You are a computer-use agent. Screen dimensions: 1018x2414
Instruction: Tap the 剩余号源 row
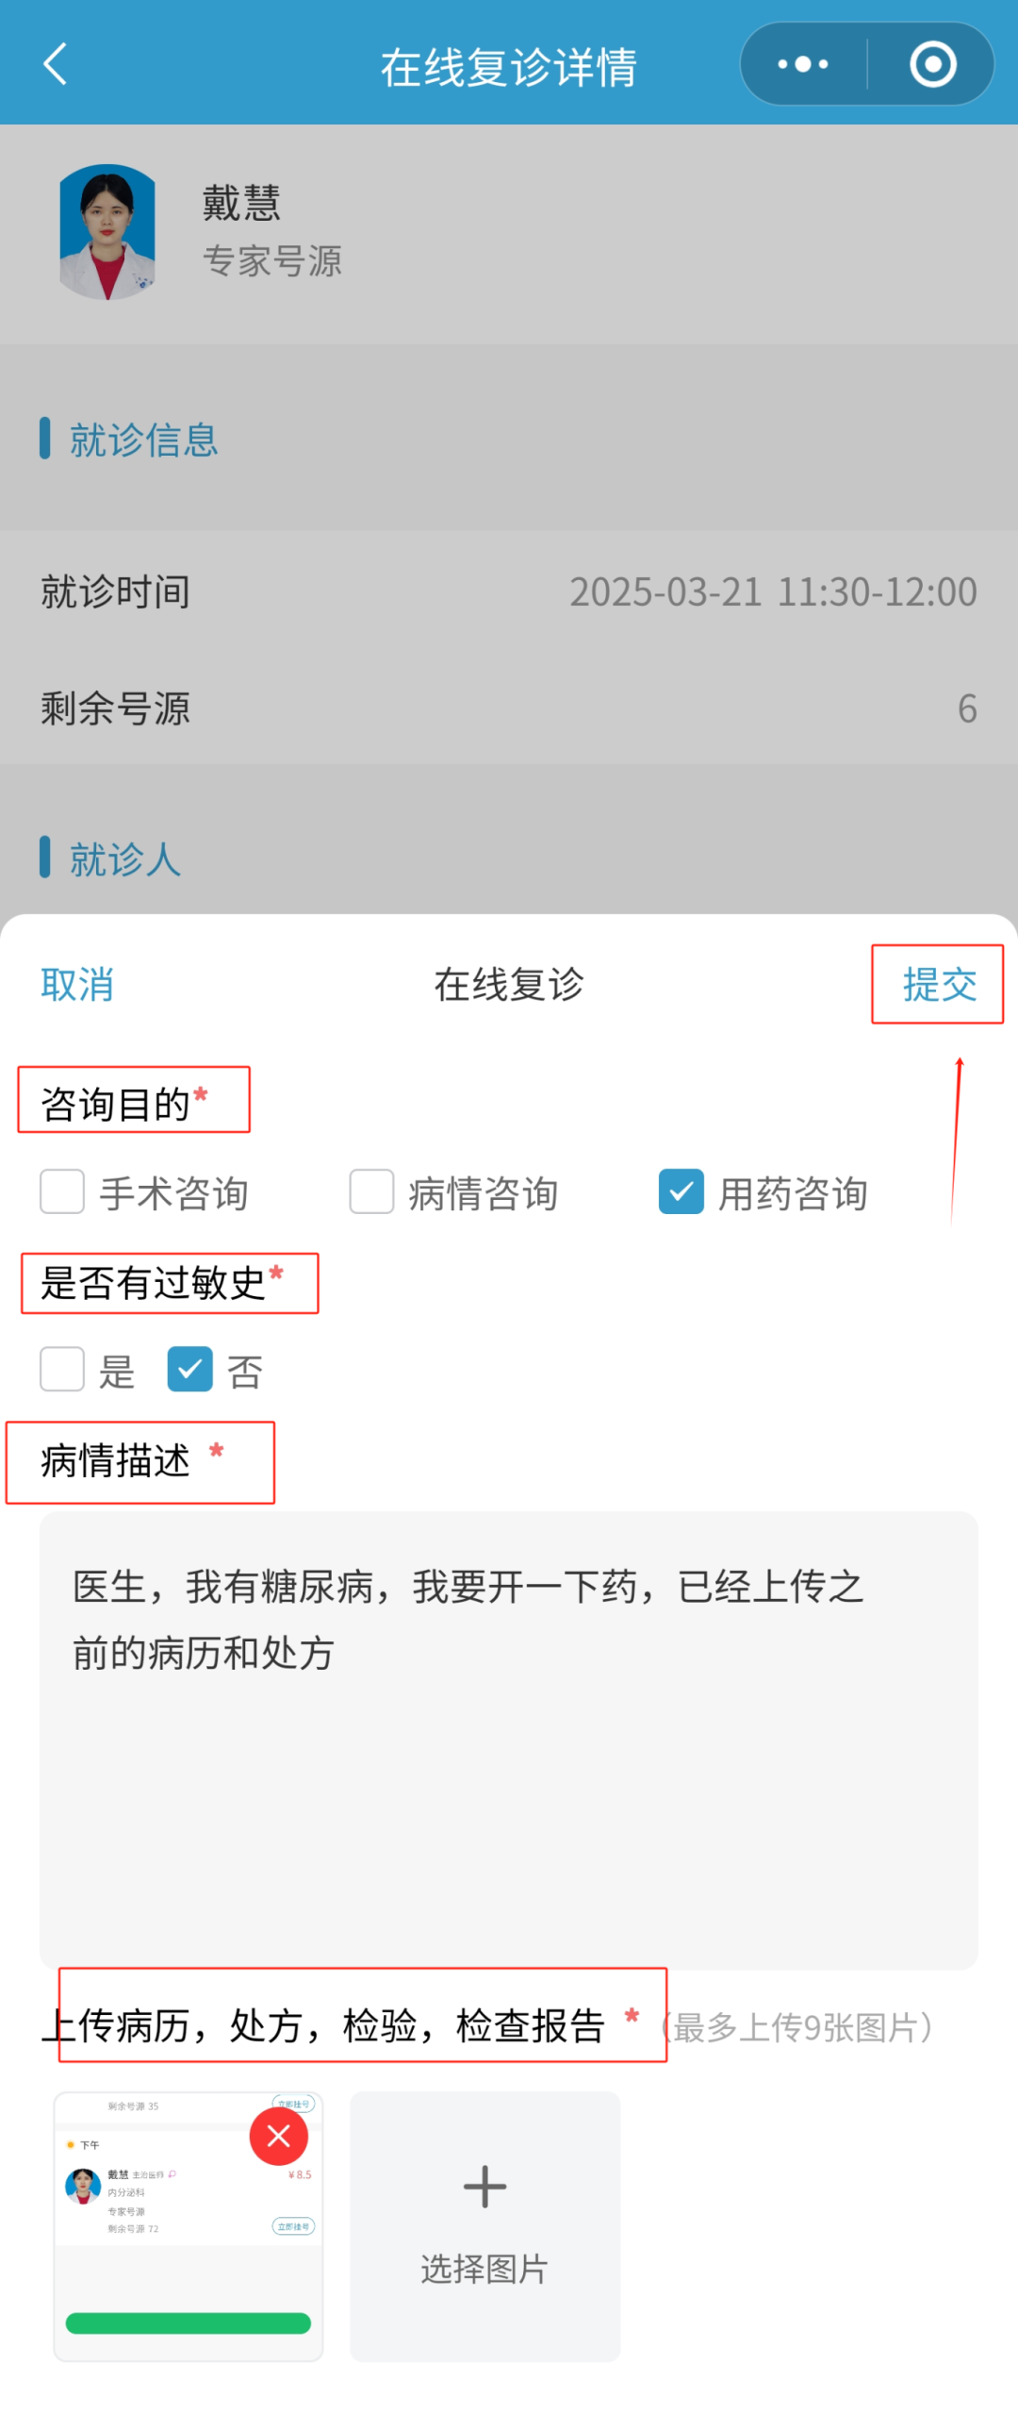tap(509, 708)
